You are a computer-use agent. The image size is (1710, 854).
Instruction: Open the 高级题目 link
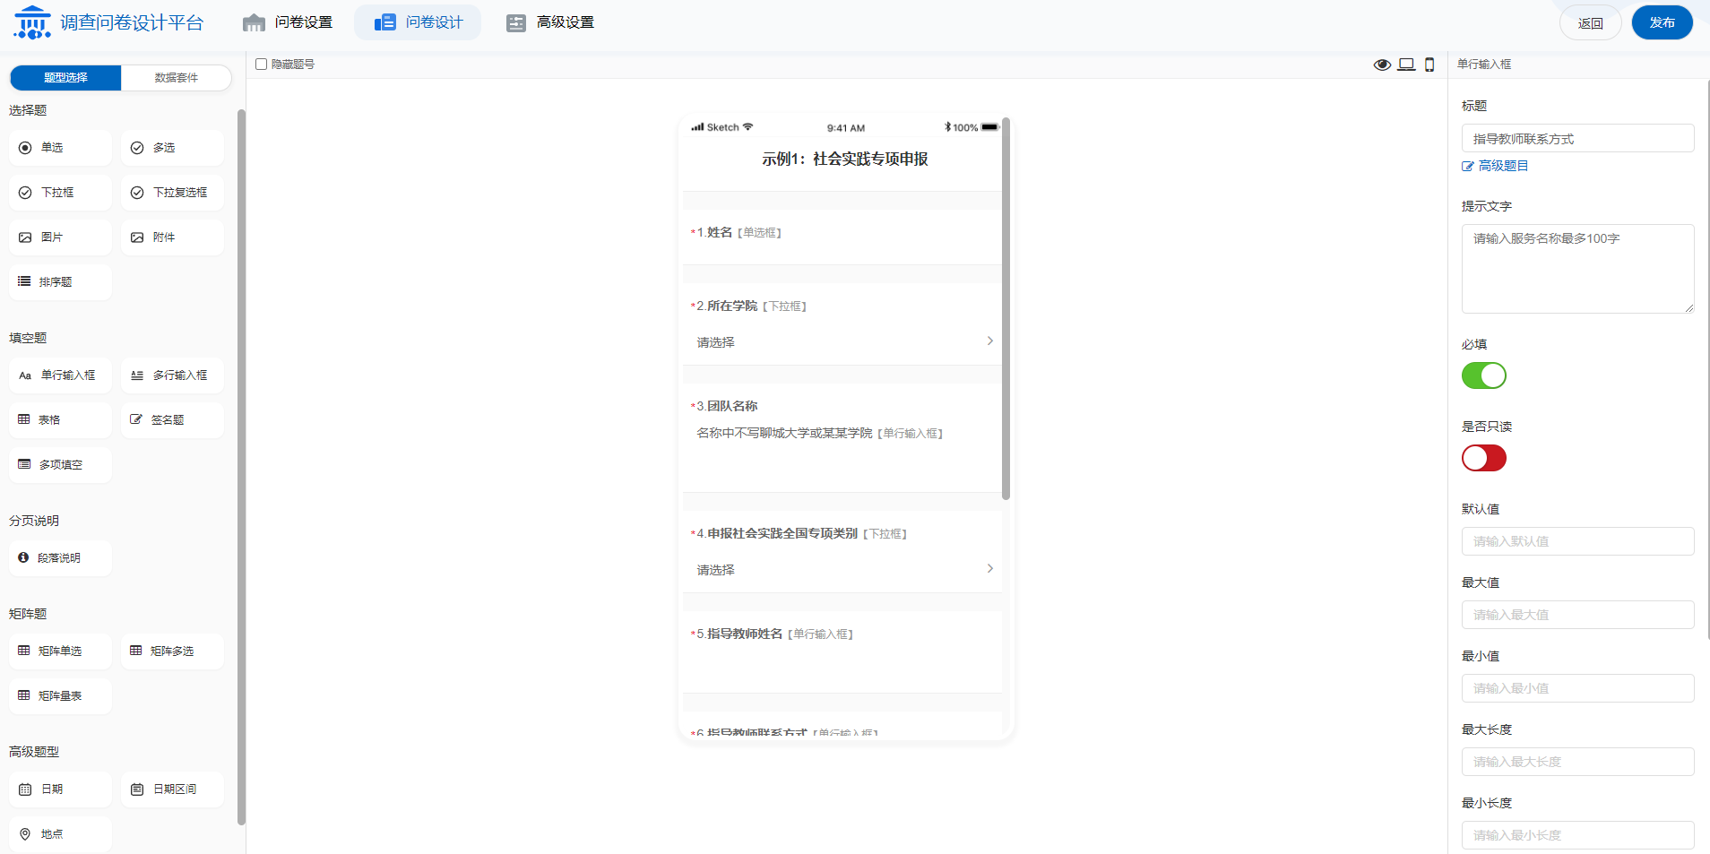[x=1502, y=166]
